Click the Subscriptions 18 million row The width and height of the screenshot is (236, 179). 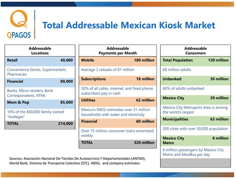[x=118, y=79]
